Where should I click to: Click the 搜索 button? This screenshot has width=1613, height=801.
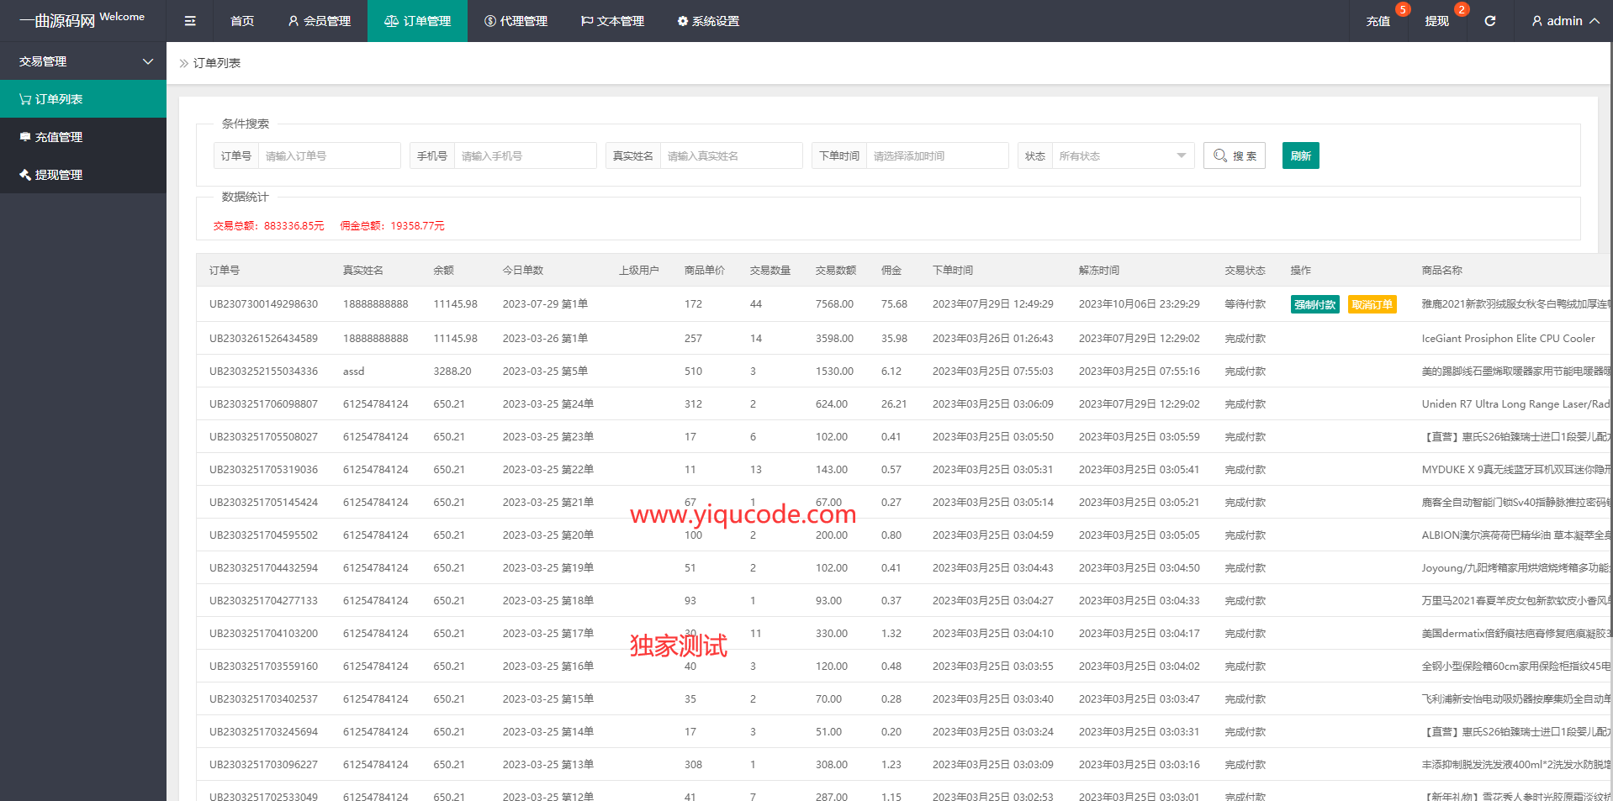point(1235,155)
